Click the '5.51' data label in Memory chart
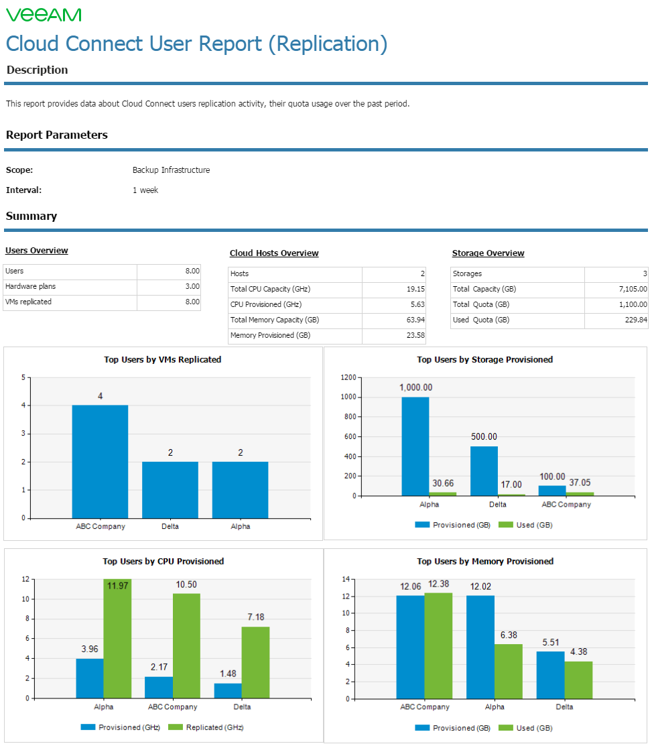This screenshot has width=652, height=746. click(x=551, y=643)
